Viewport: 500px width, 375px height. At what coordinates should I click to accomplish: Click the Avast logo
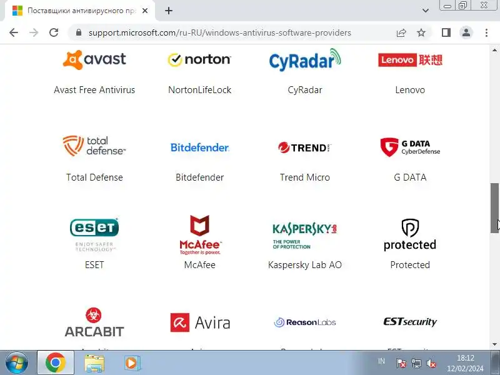point(94,59)
